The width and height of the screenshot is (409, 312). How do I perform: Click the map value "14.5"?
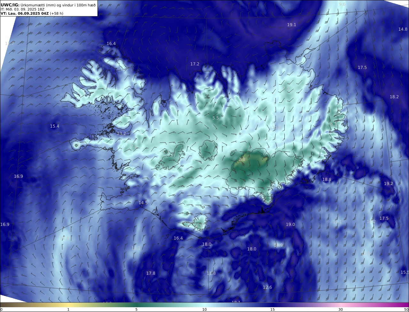click(x=143, y=203)
